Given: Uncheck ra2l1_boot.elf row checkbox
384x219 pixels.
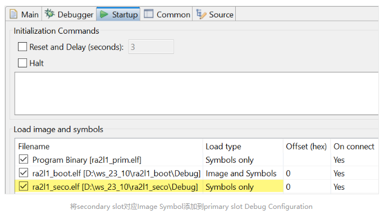Looking at the screenshot, I should coord(24,173).
